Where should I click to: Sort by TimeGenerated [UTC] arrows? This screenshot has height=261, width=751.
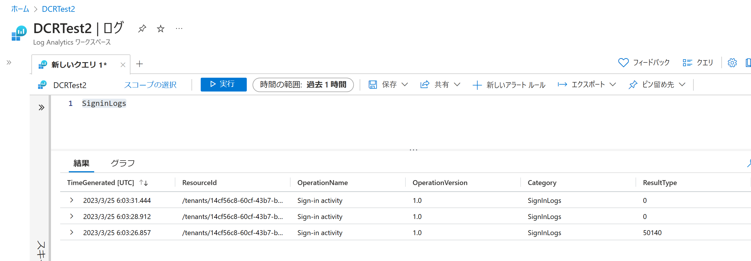click(144, 183)
